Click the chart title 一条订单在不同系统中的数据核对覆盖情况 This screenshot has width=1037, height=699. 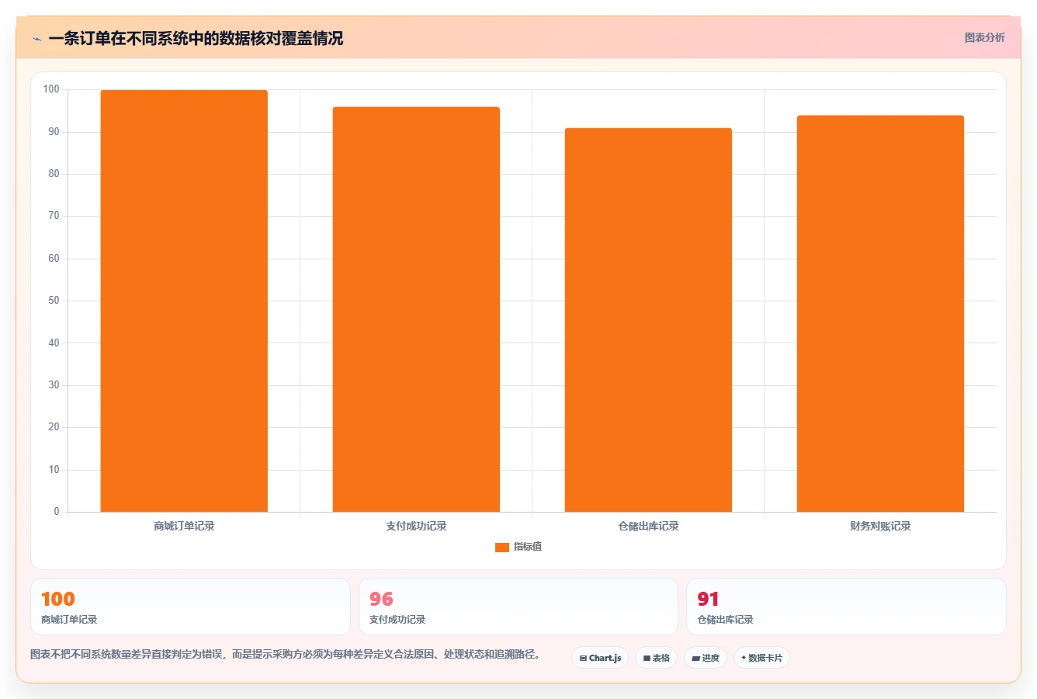coord(196,38)
